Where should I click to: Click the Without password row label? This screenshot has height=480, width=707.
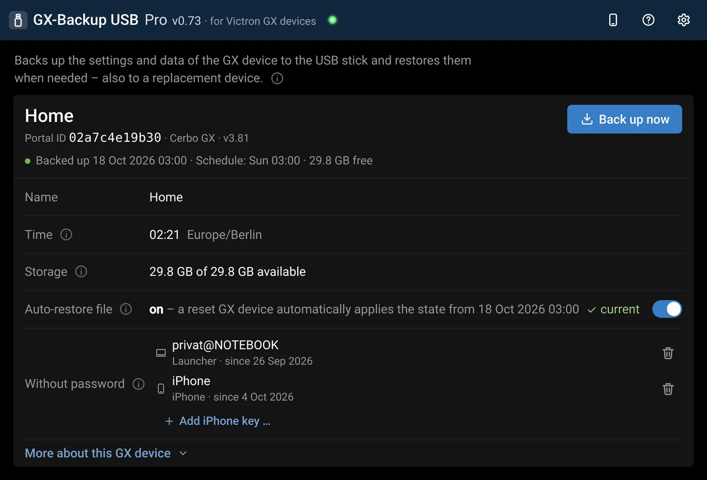click(x=75, y=383)
